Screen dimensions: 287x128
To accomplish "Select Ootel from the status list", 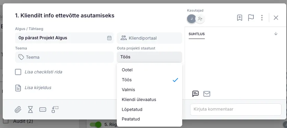I will 149,70.
